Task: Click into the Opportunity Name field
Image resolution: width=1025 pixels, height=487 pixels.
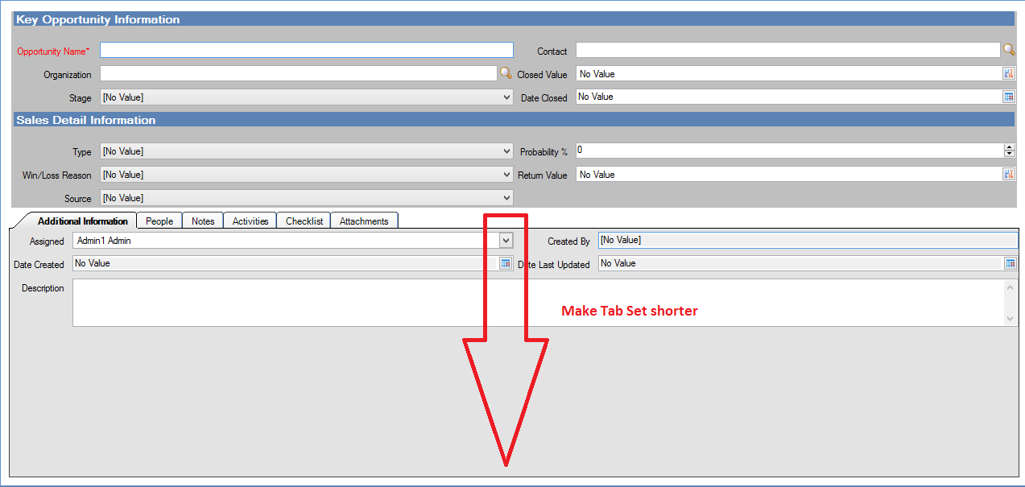Action: [306, 51]
